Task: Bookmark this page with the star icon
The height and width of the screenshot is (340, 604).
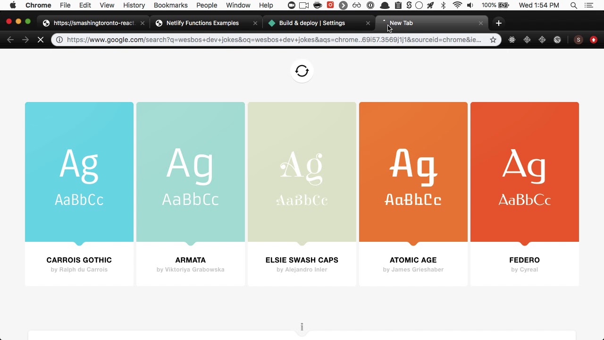Action: coord(493,40)
